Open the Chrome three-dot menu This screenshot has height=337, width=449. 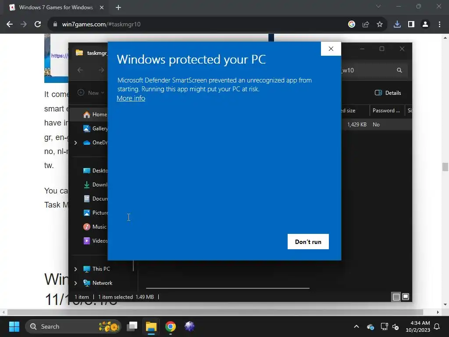439,25
